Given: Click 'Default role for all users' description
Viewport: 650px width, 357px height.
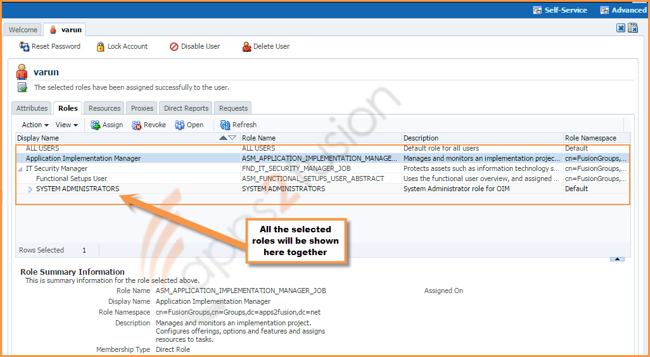Looking at the screenshot, I should coord(441,148).
